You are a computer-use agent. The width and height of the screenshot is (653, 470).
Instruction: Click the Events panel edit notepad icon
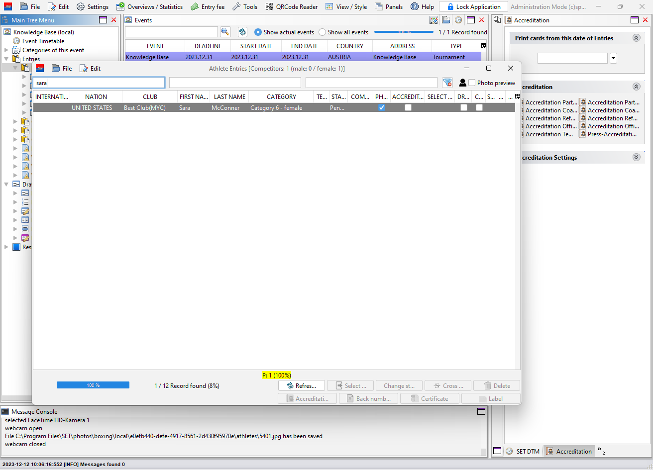434,20
